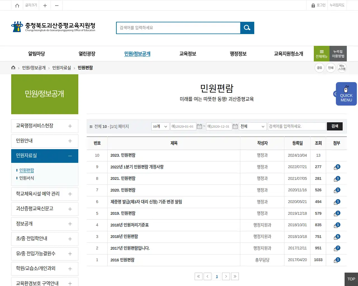358x286 pixels.
Task: Open the 열린광장 menu
Action: [87, 54]
